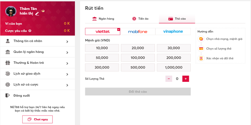Click the Mệnh giá (VND) label
Image resolution: width=251 pixels, height=125 pixels.
click(98, 41)
